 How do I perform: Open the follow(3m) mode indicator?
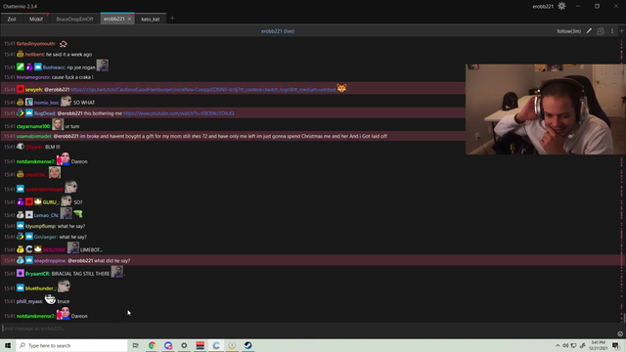click(569, 31)
